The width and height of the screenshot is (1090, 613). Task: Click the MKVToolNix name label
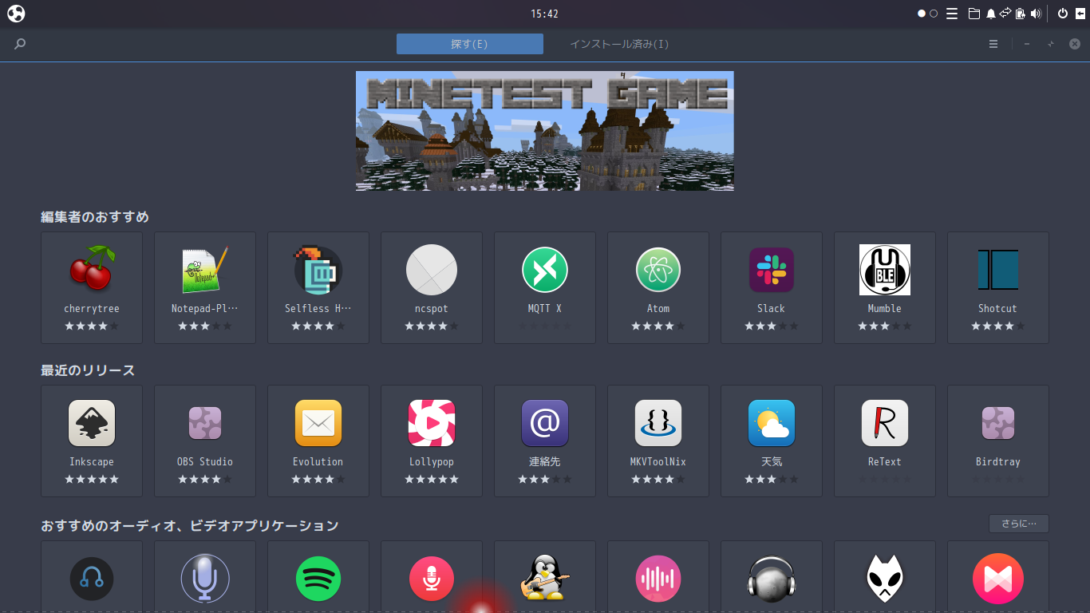tap(658, 462)
